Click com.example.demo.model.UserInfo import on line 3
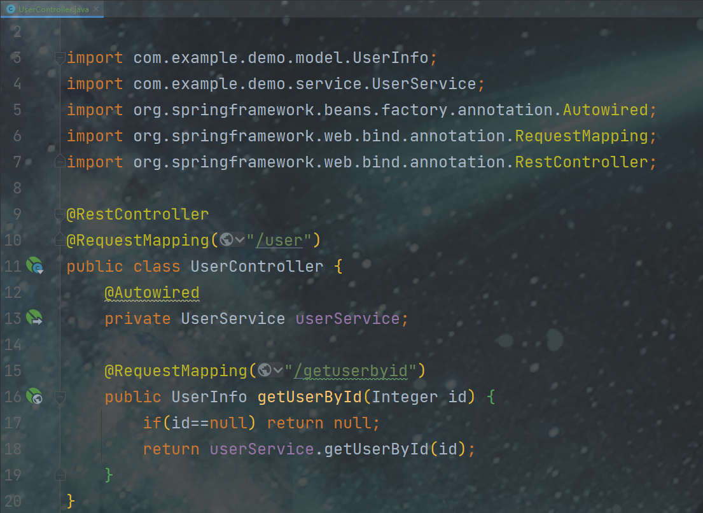703x513 pixels. pos(281,58)
